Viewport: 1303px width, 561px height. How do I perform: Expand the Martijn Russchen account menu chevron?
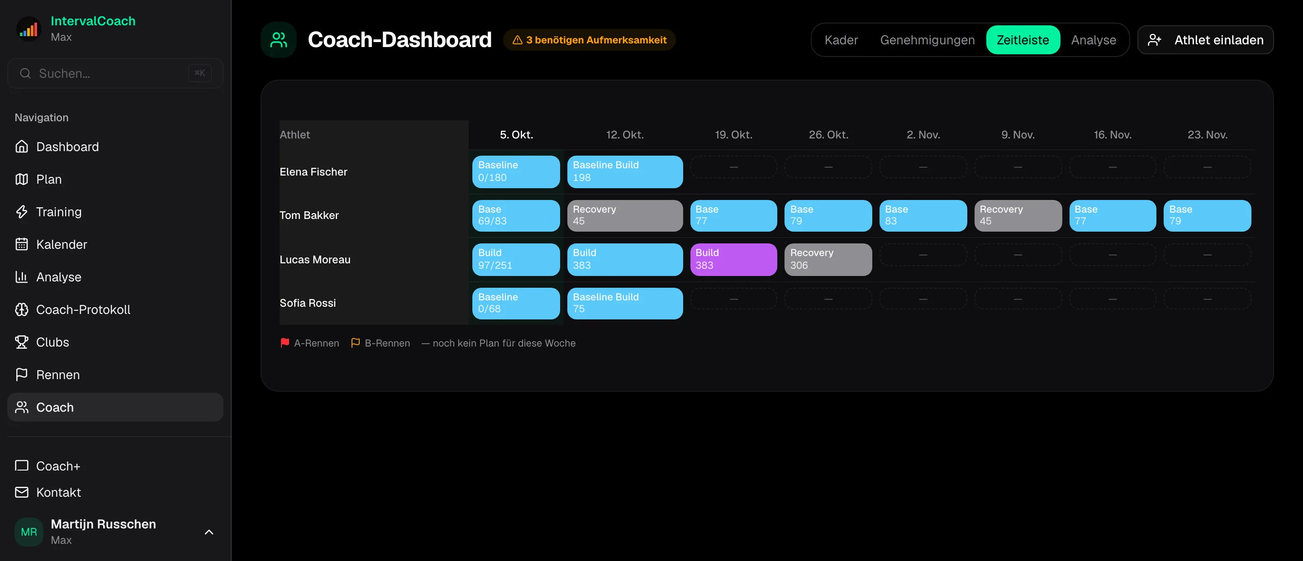click(x=209, y=532)
